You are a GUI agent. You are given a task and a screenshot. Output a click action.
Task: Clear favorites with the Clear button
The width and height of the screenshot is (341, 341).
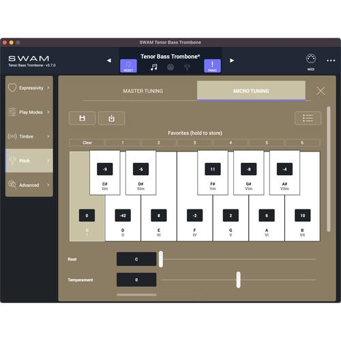(x=87, y=143)
